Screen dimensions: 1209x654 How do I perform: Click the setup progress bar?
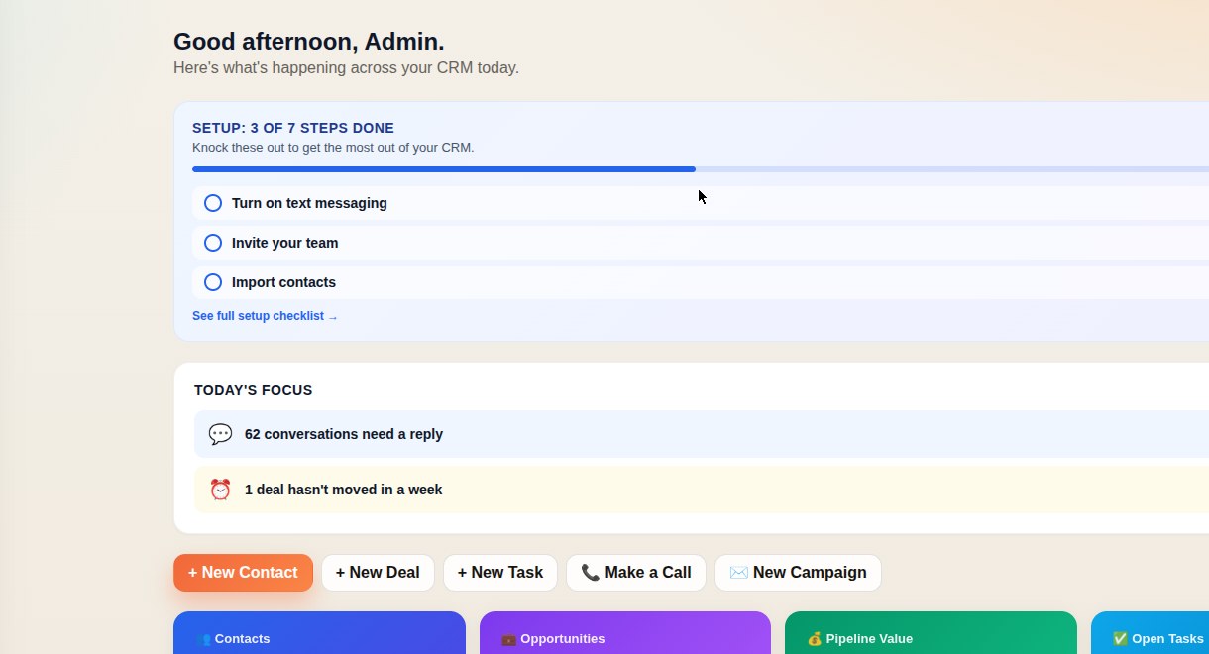[x=701, y=169]
